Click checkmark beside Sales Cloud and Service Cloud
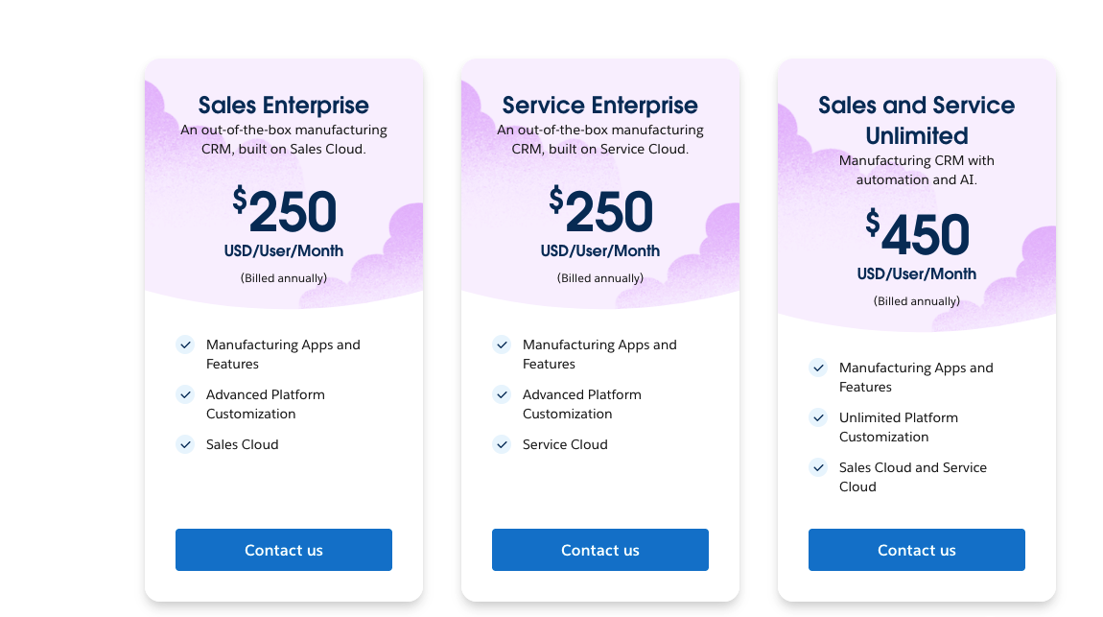Viewport: 1103px width, 617px height. coord(818,467)
